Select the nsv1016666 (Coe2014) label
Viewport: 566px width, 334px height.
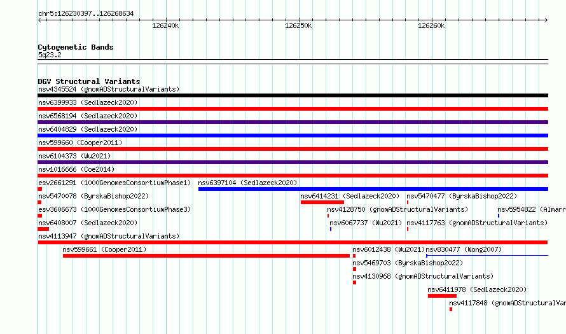pyautogui.click(x=76, y=169)
